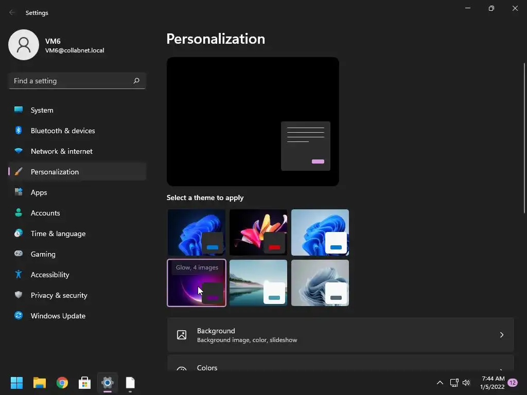Open Windows Update page
Screen dimensions: 527x395
click(77, 315)
